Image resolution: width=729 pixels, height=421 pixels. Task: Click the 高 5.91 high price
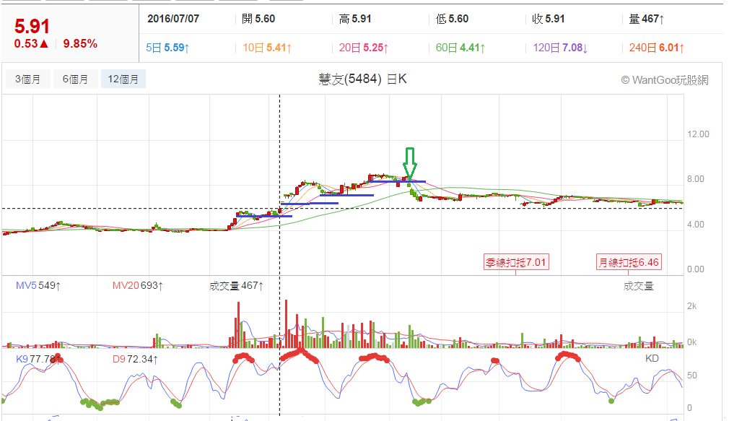click(355, 19)
